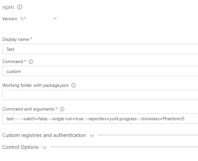The width and height of the screenshot is (198, 161).
Task: Click the Control Options heading text
Action: tap(21, 147)
